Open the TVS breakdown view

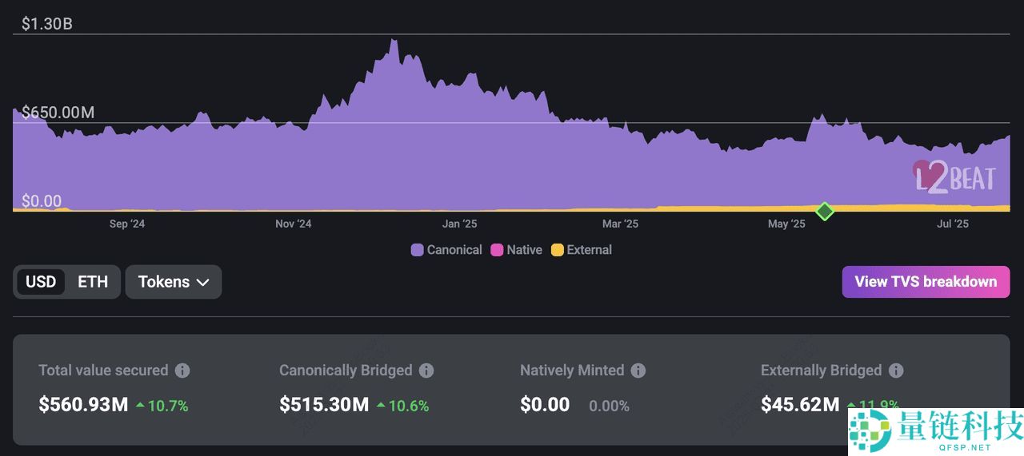click(x=926, y=282)
